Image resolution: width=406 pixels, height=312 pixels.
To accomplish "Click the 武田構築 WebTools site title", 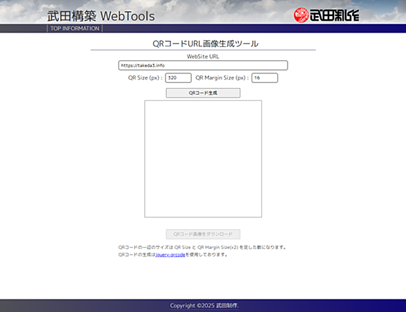I will pos(101,16).
